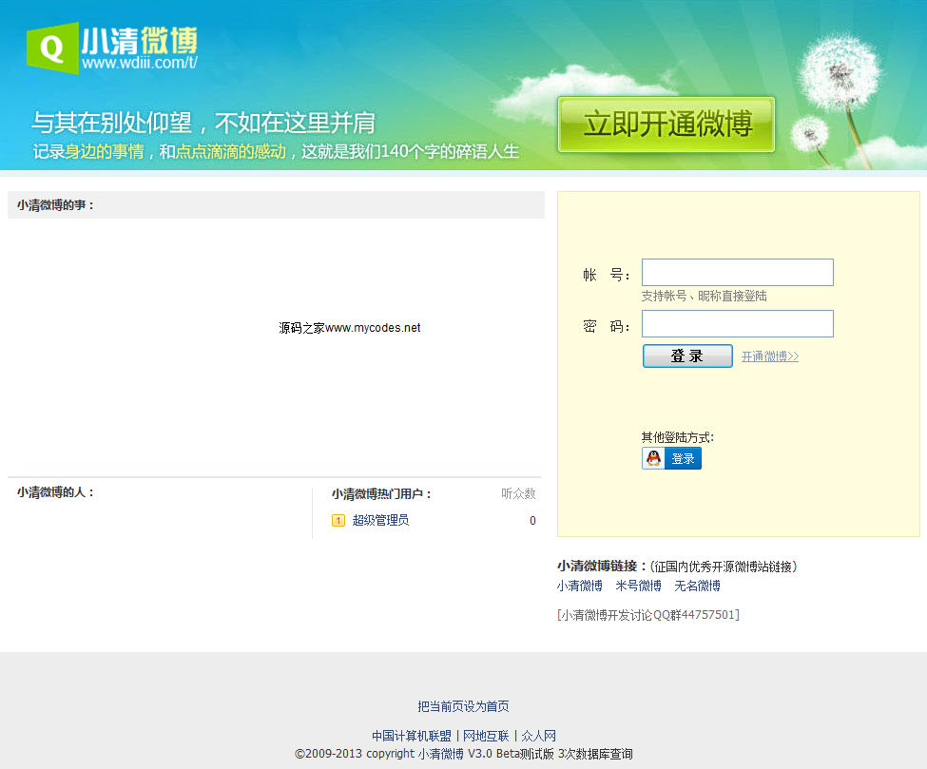Visit the 无名微博 friend link
Viewport: 927px width, 769px height.
(697, 586)
